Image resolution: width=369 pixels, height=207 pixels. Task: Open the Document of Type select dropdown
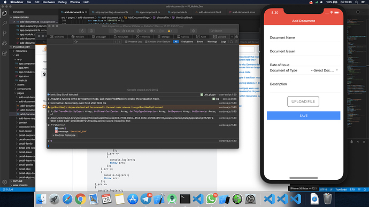324,70
